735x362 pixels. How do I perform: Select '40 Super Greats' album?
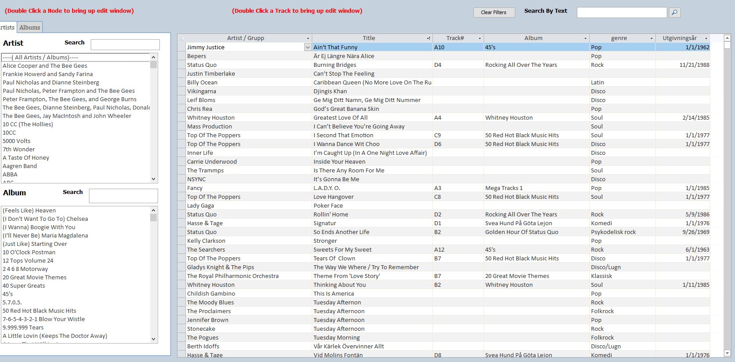(x=76, y=285)
